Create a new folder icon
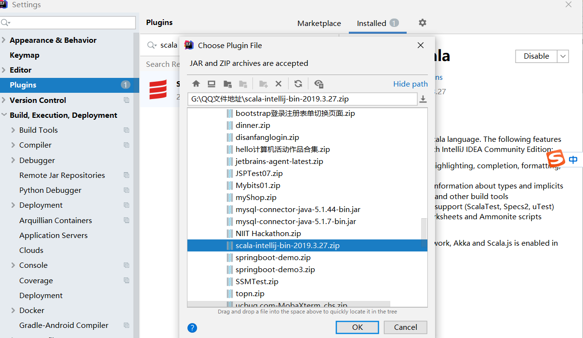Image resolution: width=583 pixels, height=338 pixels. point(263,84)
